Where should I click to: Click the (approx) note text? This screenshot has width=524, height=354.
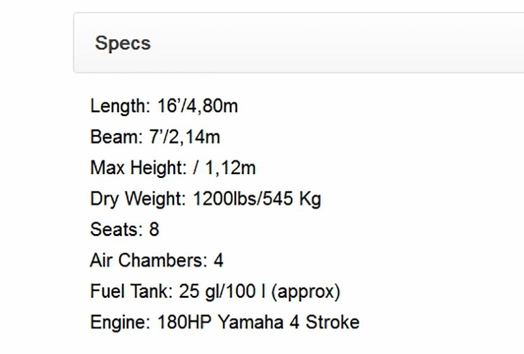(x=309, y=292)
